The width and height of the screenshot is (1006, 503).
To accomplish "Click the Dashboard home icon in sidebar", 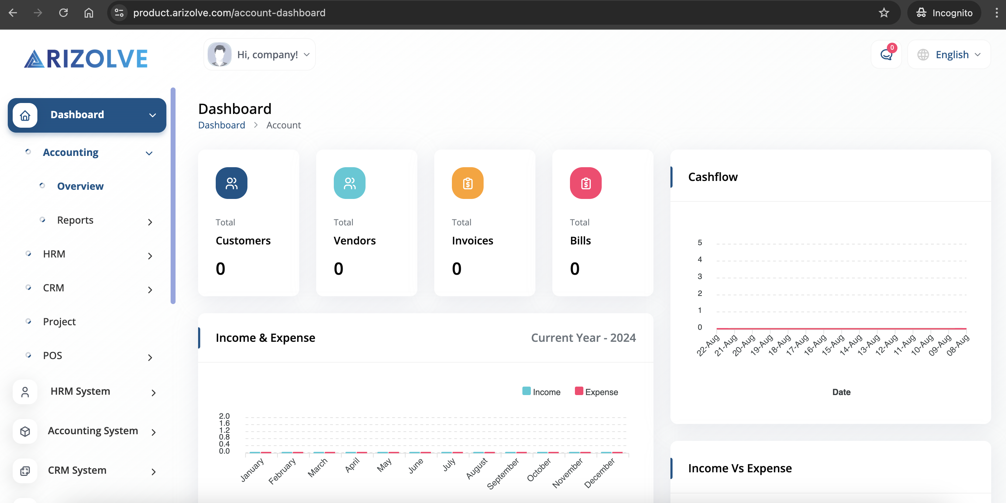I will pos(25,115).
